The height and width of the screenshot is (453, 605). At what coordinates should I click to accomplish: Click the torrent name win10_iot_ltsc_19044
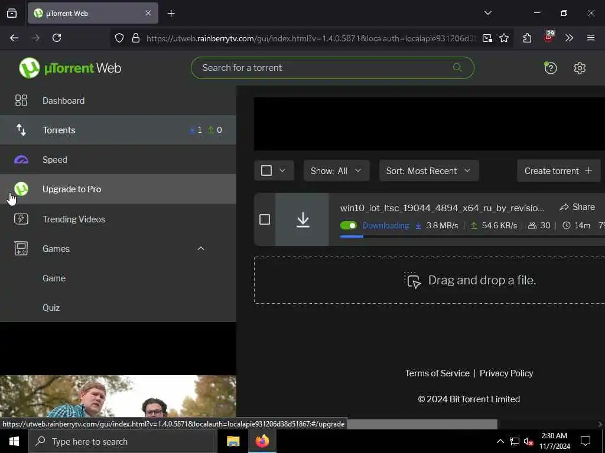tap(442, 208)
